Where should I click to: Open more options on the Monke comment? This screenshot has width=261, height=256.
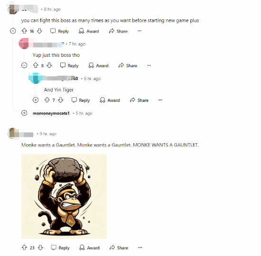[x=140, y=247]
